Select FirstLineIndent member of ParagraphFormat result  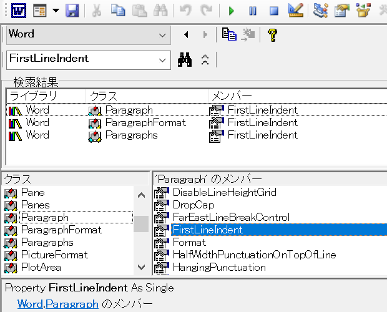(263, 122)
